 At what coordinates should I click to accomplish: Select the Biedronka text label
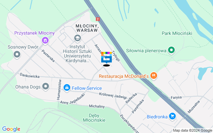click(157, 117)
